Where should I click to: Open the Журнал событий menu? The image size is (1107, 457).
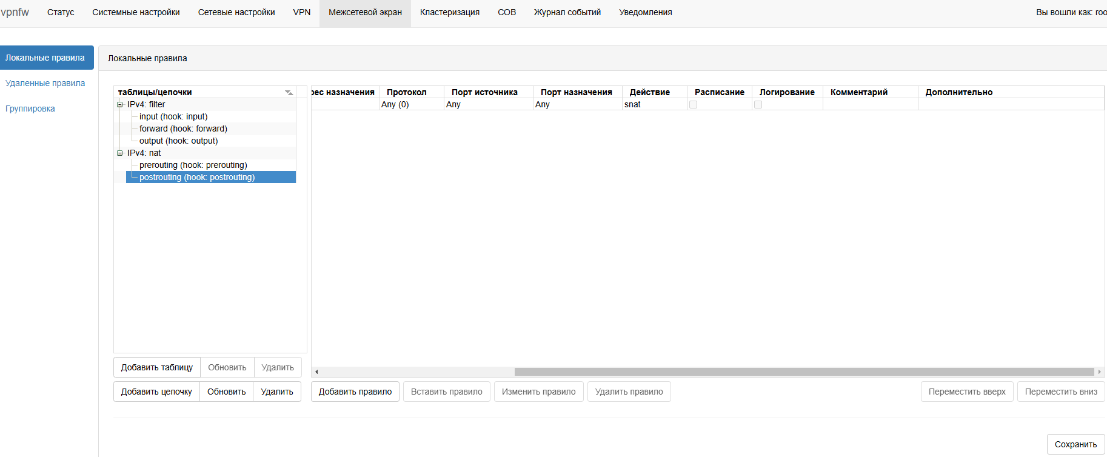pos(567,13)
